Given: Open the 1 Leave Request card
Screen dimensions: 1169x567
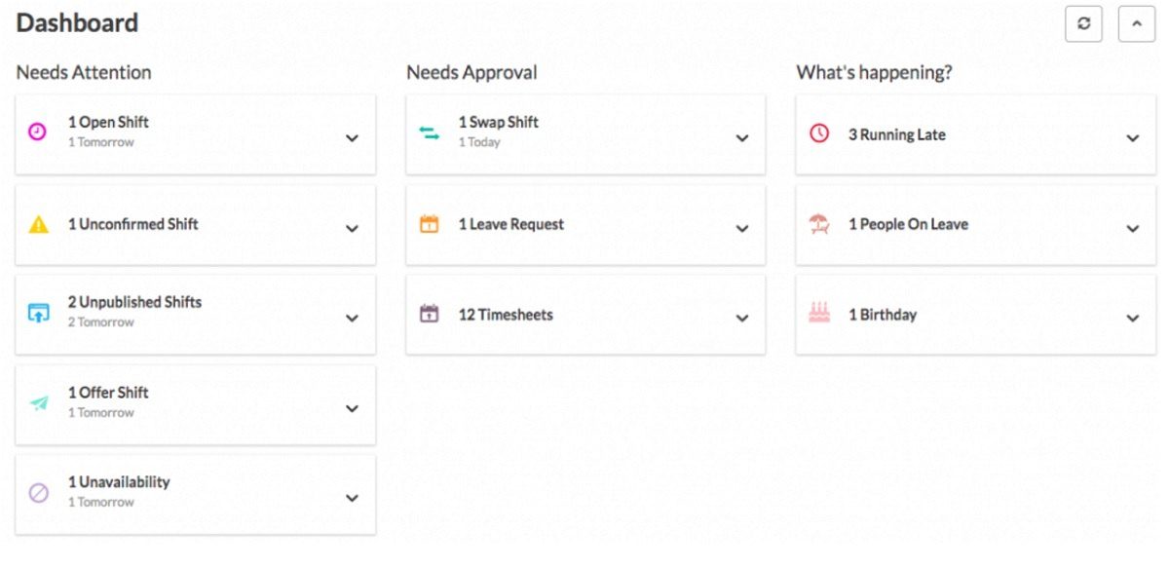Looking at the screenshot, I should pyautogui.click(x=742, y=227).
